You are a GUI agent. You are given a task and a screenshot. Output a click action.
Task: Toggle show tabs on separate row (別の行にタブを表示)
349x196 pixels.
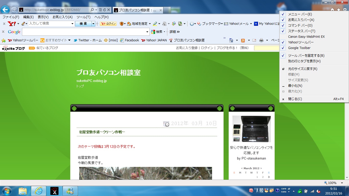coord(314,61)
